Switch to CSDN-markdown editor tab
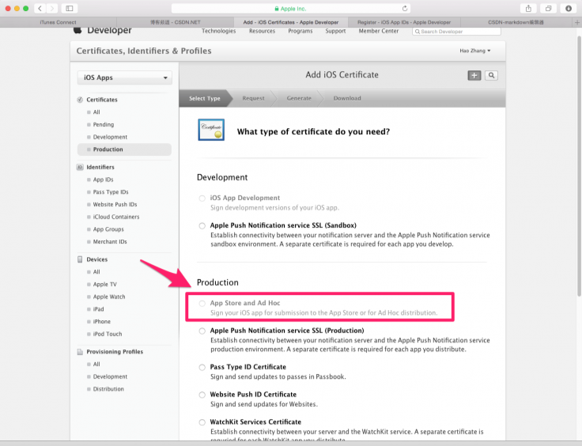582x446 pixels. [x=516, y=22]
